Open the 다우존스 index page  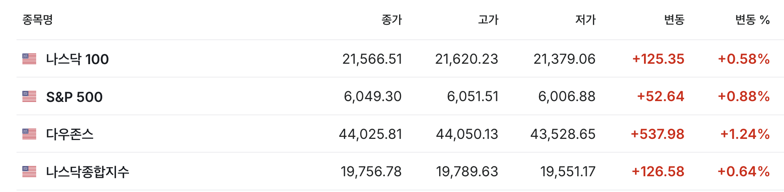click(70, 134)
